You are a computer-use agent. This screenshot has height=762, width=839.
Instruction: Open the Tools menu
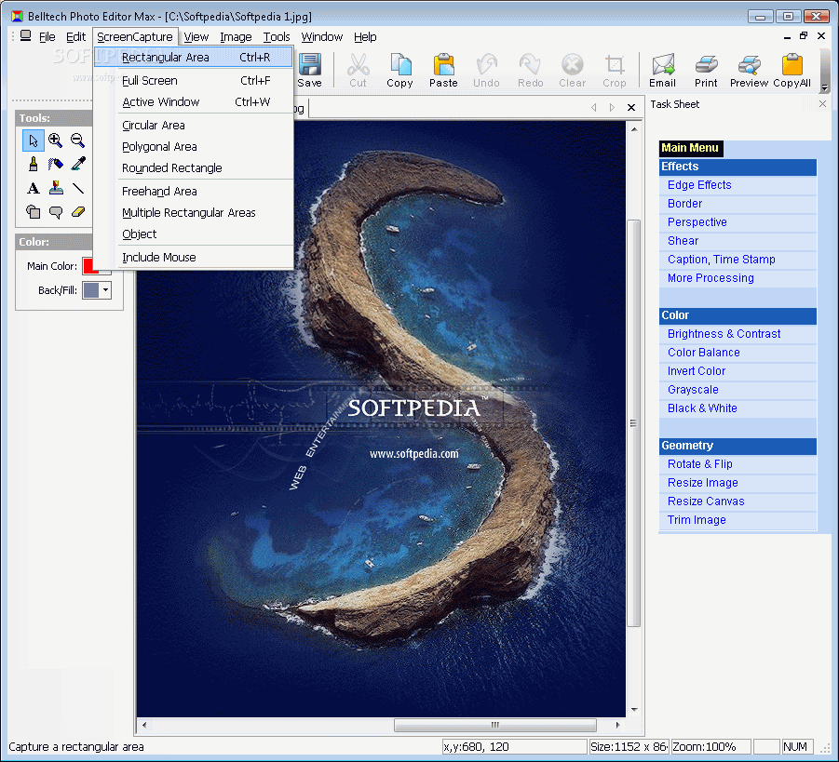[277, 37]
